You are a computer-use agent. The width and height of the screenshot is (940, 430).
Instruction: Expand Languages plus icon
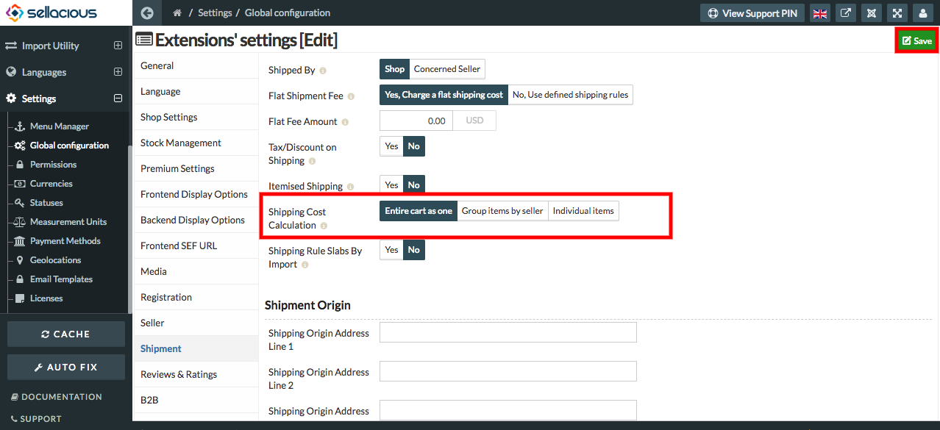coord(118,72)
